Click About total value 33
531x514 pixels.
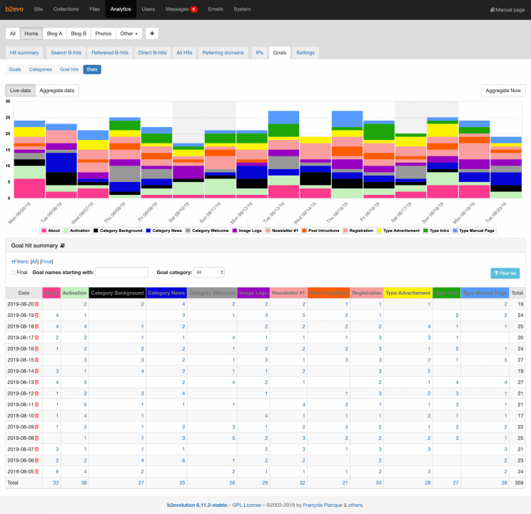pyautogui.click(x=56, y=483)
